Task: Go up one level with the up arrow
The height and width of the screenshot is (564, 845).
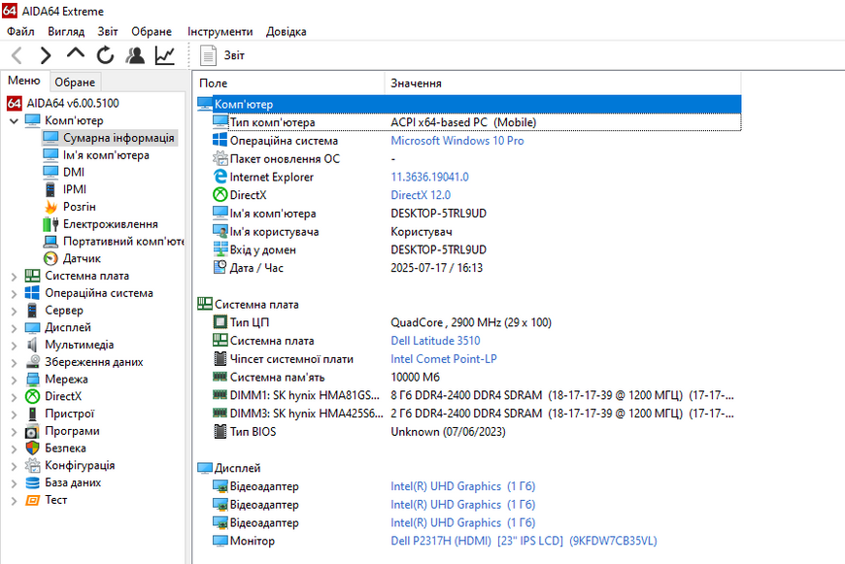Action: point(76,53)
